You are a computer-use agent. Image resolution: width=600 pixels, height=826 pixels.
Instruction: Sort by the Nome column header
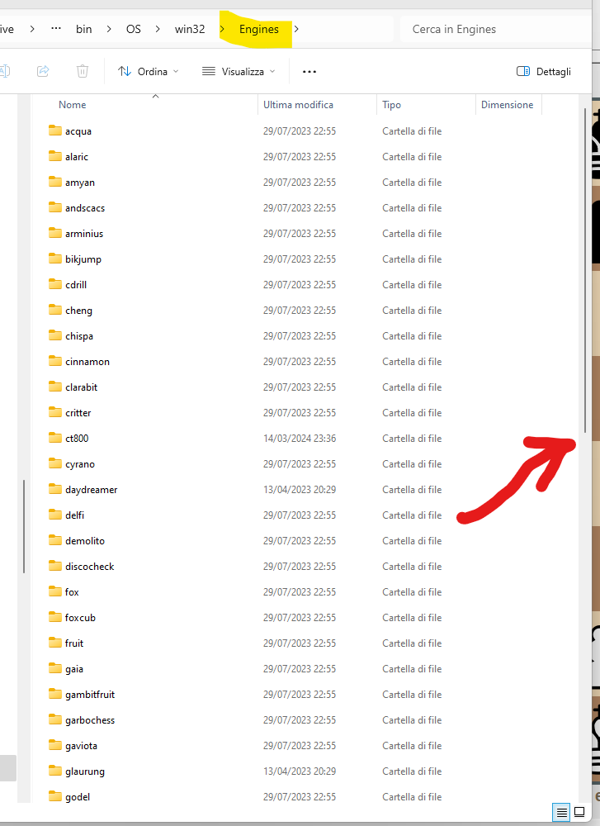pyautogui.click(x=73, y=105)
